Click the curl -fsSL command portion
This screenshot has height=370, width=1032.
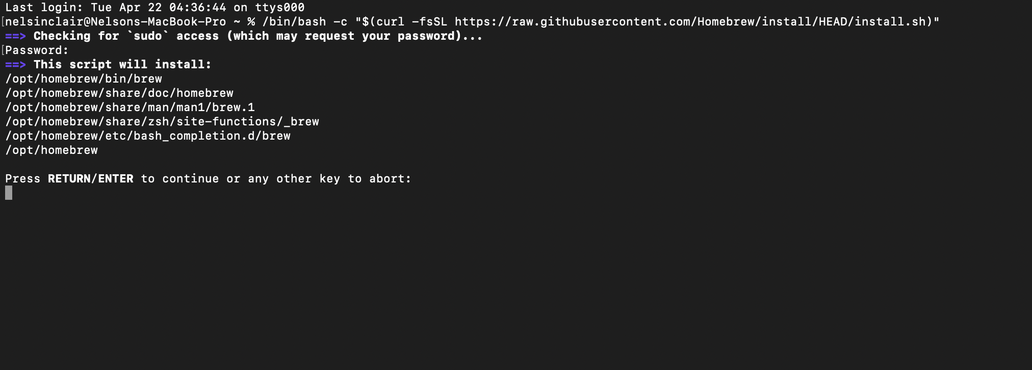[x=412, y=22]
